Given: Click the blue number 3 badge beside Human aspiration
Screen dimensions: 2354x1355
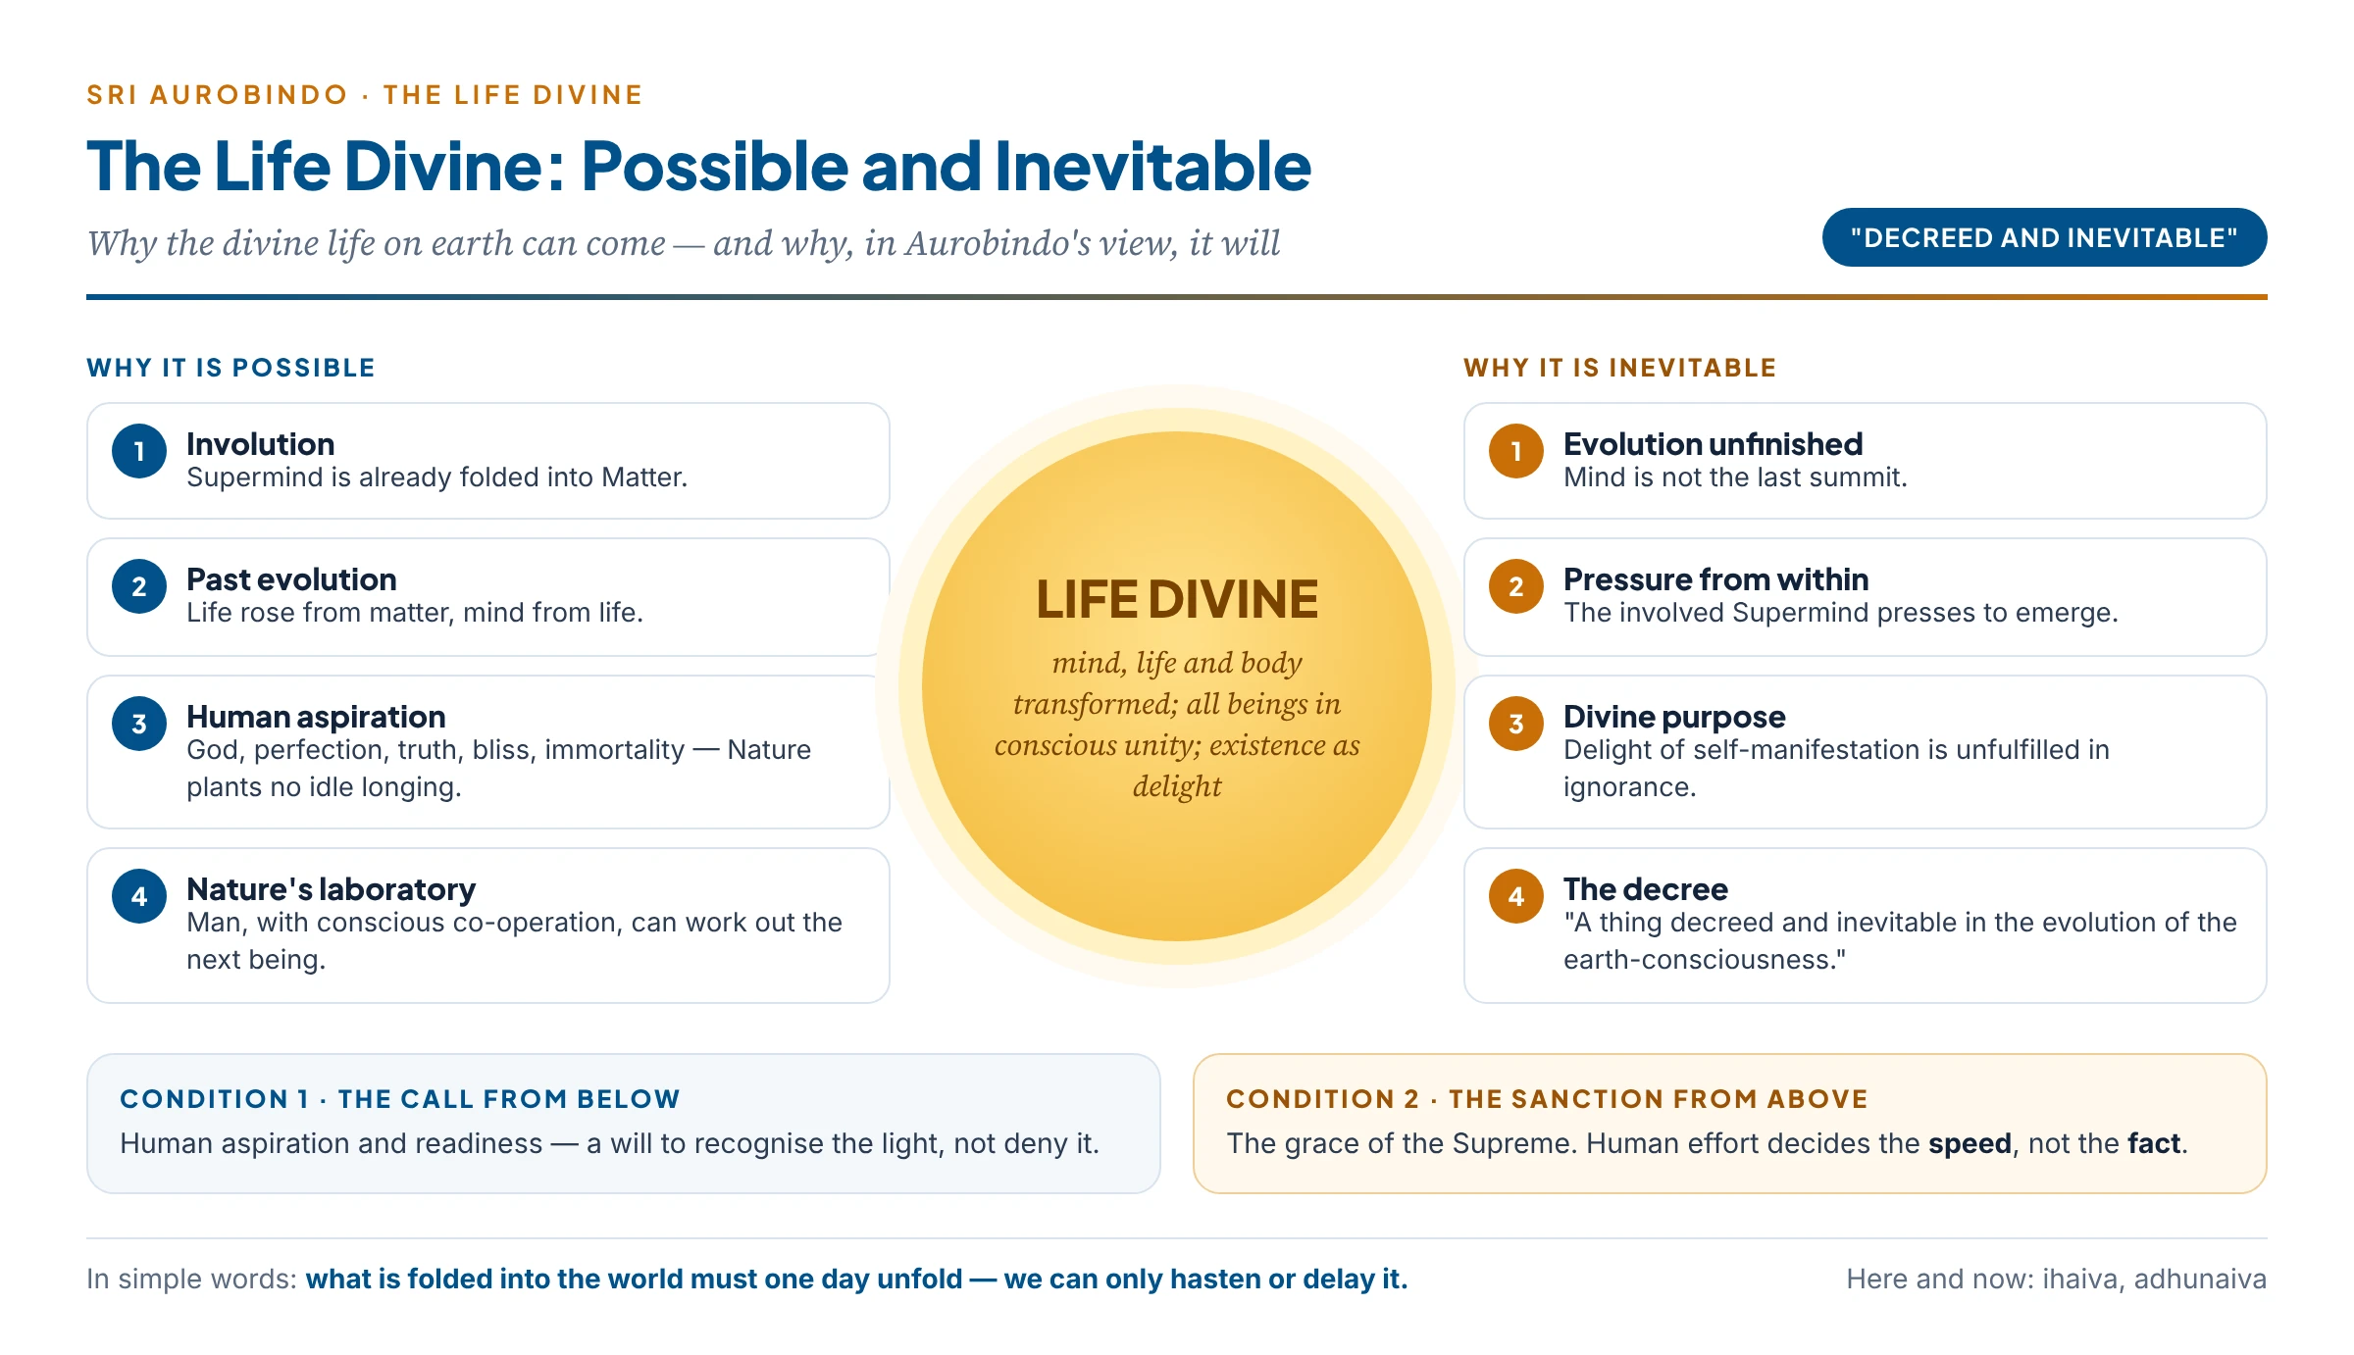Looking at the screenshot, I should [139, 724].
